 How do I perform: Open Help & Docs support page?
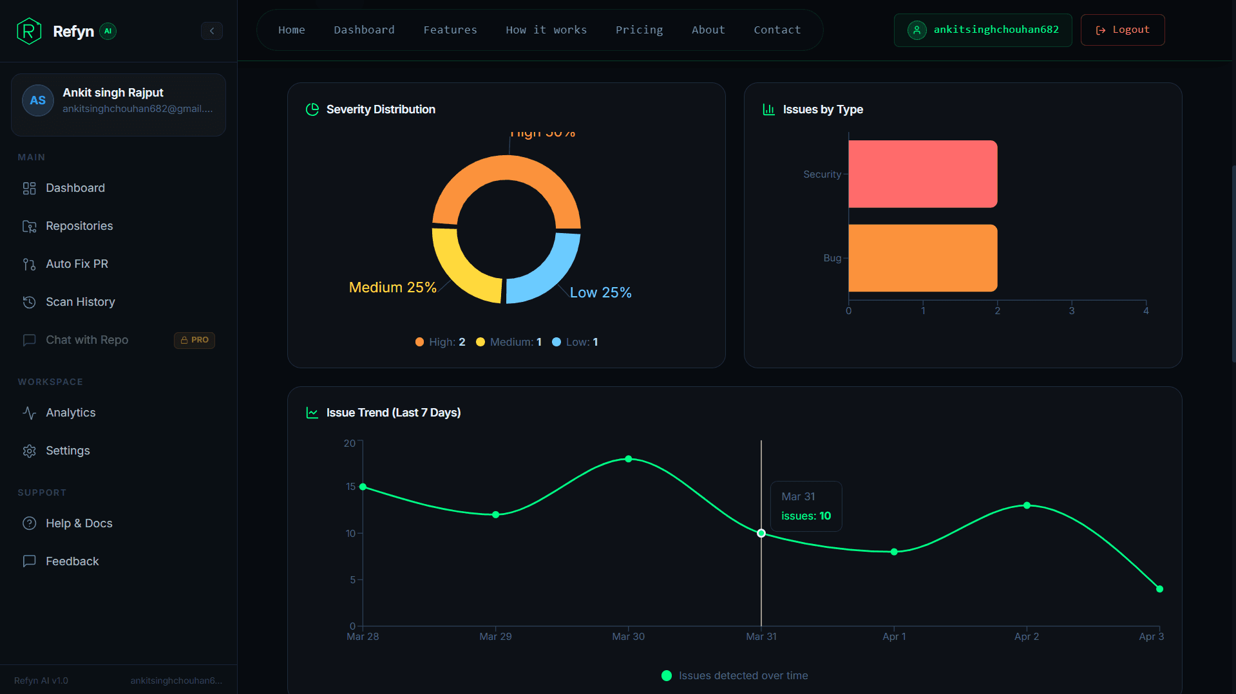point(79,523)
